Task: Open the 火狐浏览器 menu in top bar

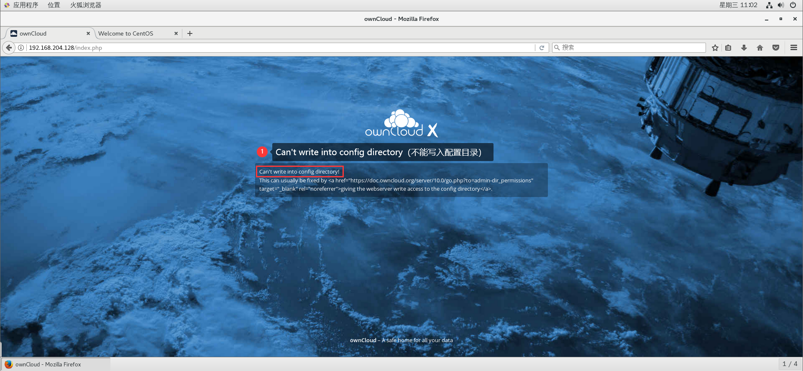Action: pyautogui.click(x=86, y=5)
